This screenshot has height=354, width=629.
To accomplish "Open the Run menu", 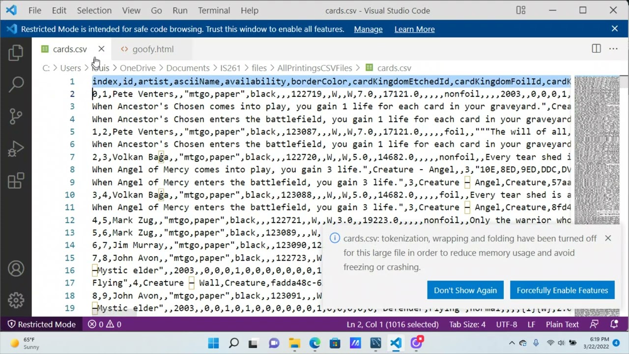I will [180, 10].
